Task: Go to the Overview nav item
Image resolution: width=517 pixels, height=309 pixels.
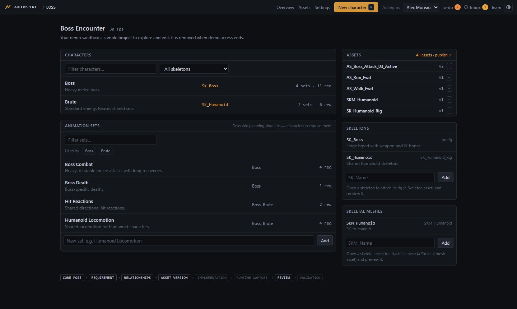Action: point(285,8)
